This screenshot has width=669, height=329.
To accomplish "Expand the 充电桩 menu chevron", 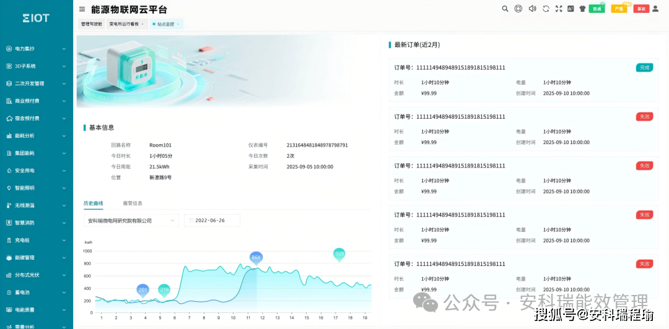I will coord(64,241).
